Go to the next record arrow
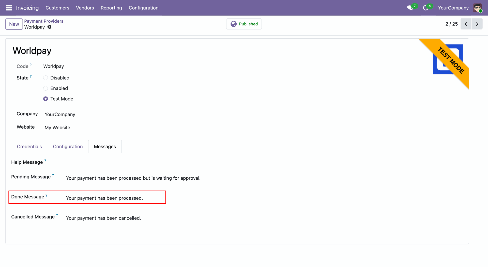 pyautogui.click(x=477, y=24)
